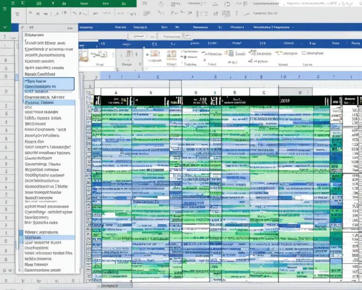The width and height of the screenshot is (362, 290).
Task: Open the first small dropdown field under the tab bar
Action: 138,36
